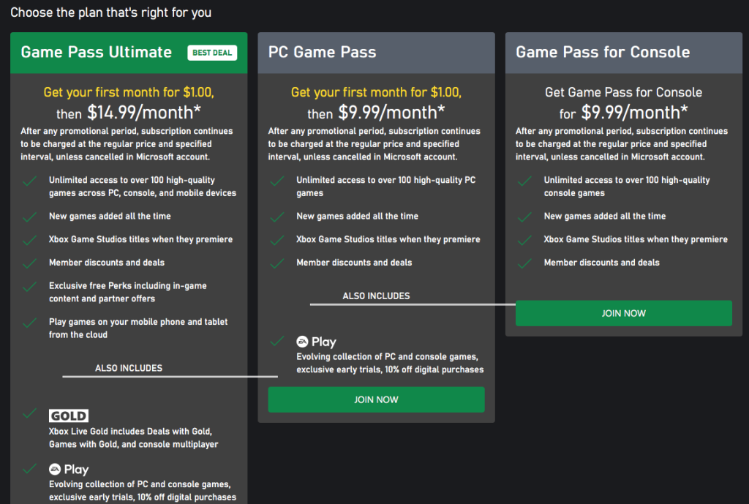Click the ALSO INCLUDES label in Game Pass Ultimate
The image size is (749, 504).
[129, 368]
